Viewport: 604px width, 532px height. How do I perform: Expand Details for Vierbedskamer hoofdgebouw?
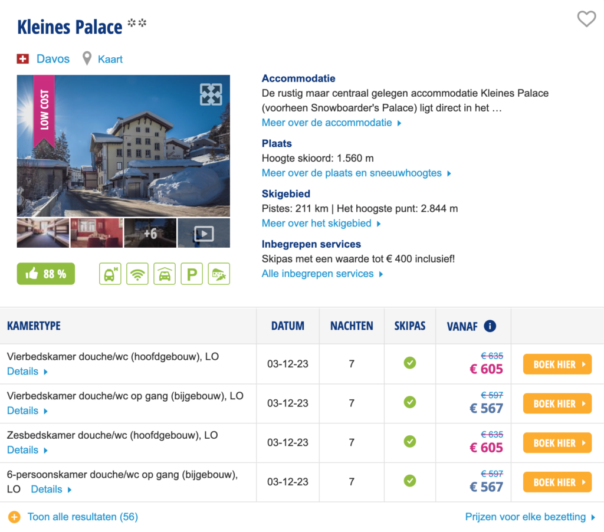point(27,372)
